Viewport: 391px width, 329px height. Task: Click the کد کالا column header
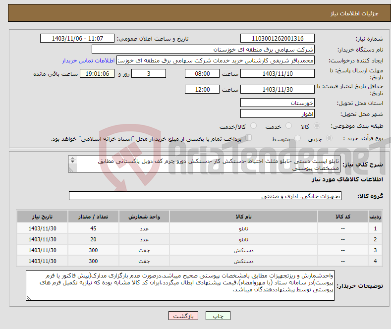click(x=343, y=217)
